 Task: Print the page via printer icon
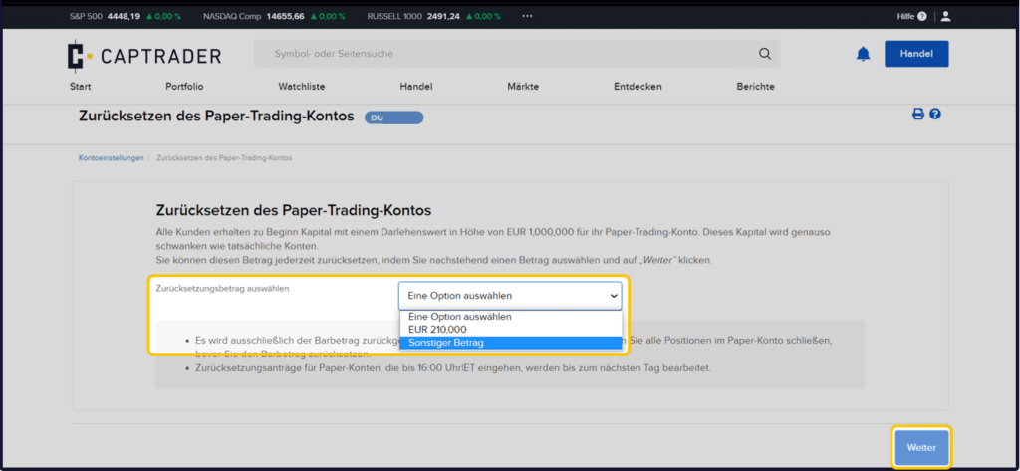click(x=917, y=114)
